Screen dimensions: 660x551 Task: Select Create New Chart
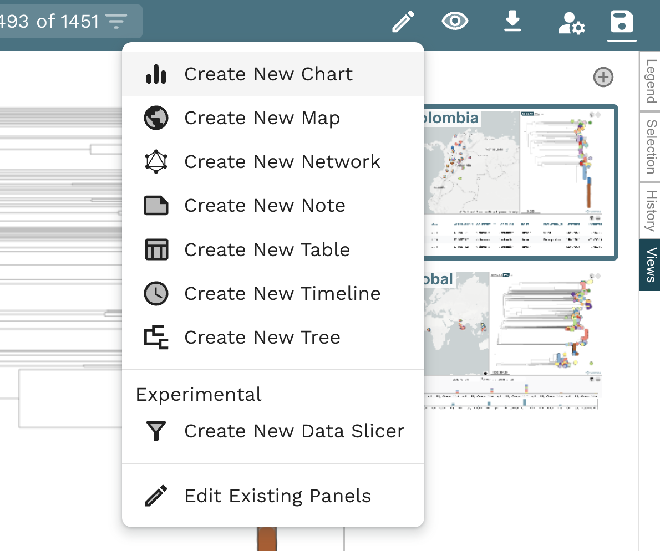[x=273, y=74]
